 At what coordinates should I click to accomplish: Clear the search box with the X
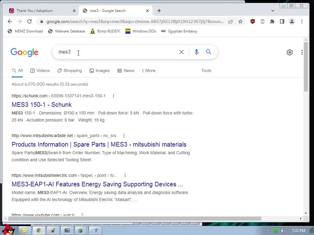point(182,52)
